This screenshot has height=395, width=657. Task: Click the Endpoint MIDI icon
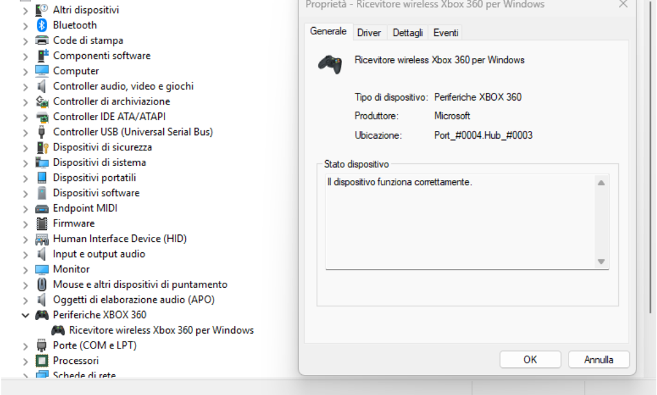point(41,208)
